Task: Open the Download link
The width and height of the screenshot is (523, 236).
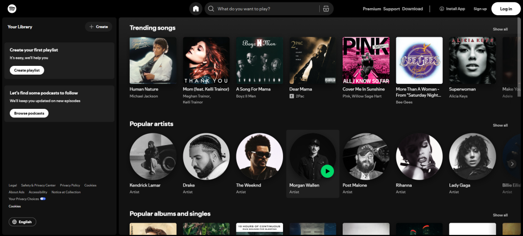Action: (412, 9)
